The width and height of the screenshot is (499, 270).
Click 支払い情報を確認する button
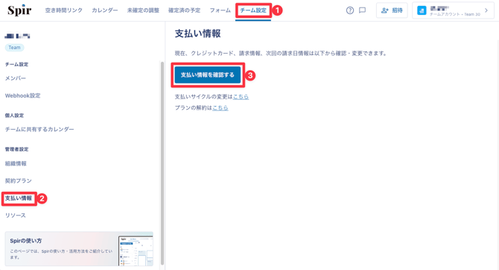point(208,75)
